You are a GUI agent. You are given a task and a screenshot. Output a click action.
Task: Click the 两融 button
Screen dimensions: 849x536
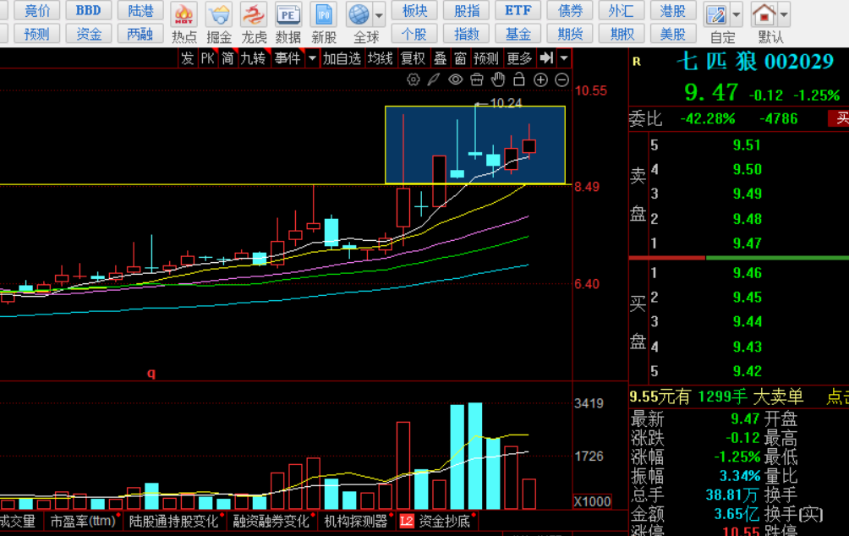point(140,34)
